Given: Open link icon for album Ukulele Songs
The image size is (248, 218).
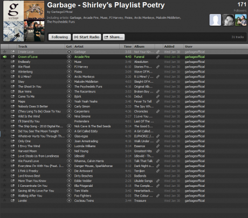Looking at the screenshot, I should 158,181.
